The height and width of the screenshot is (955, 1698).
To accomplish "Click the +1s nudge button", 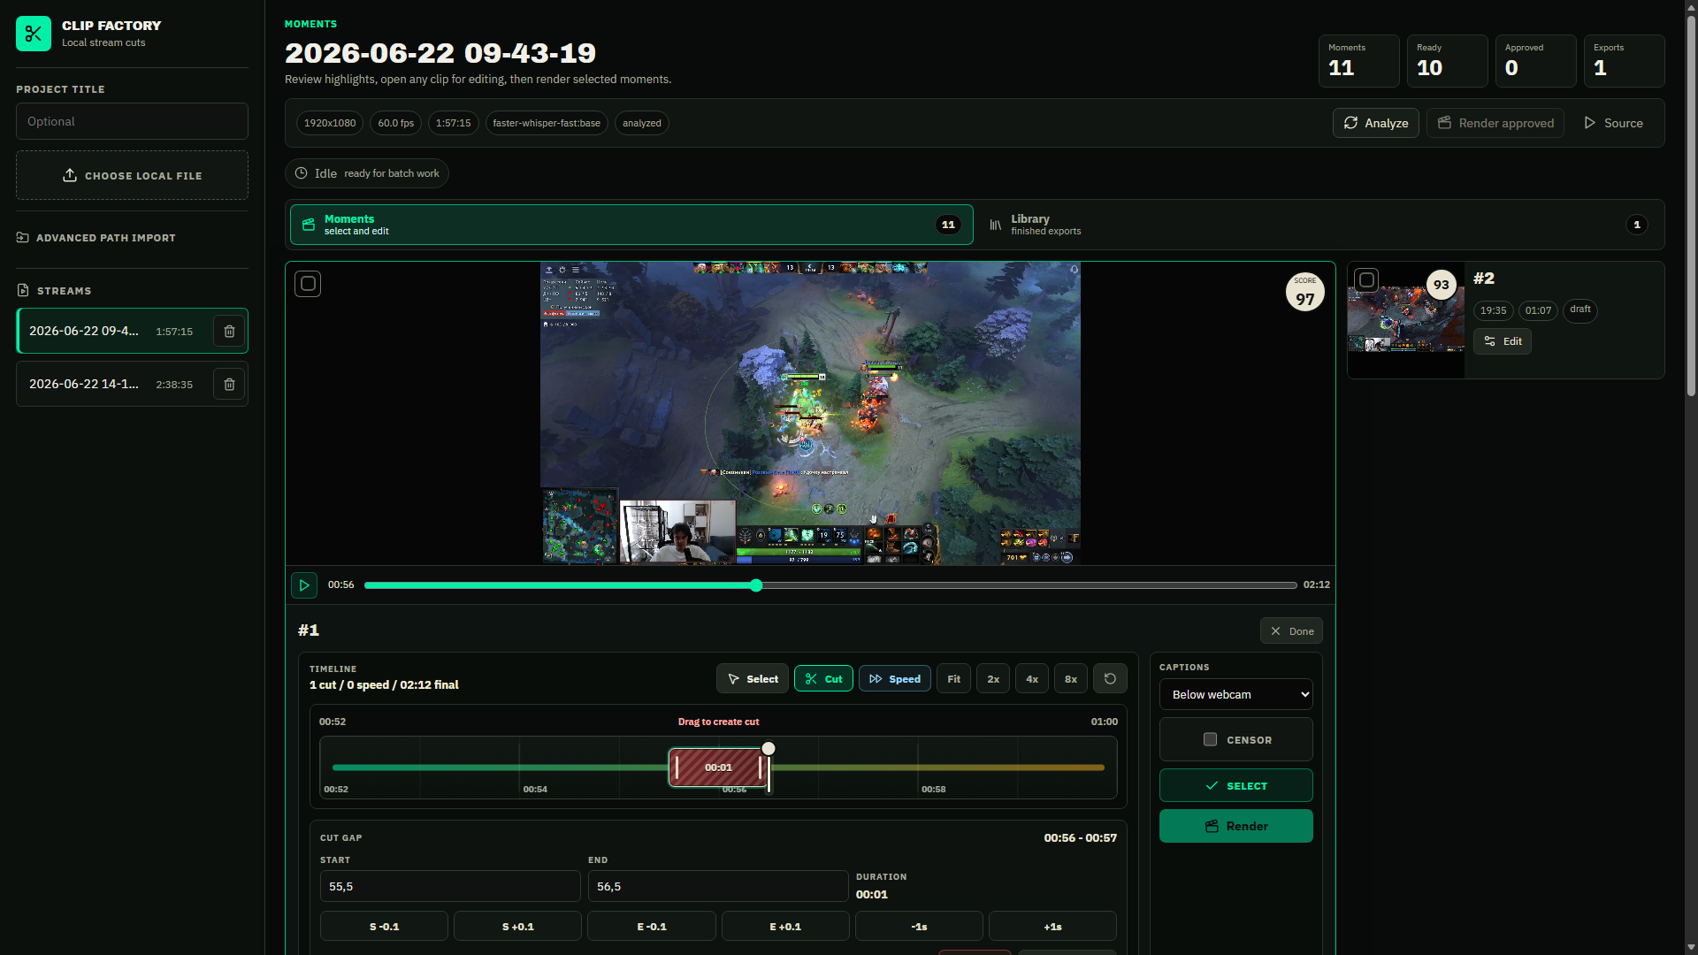I will pos(1052,927).
